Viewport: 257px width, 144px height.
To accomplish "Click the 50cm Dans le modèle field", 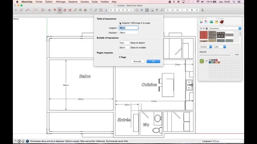I will pyautogui.click(x=124, y=48).
